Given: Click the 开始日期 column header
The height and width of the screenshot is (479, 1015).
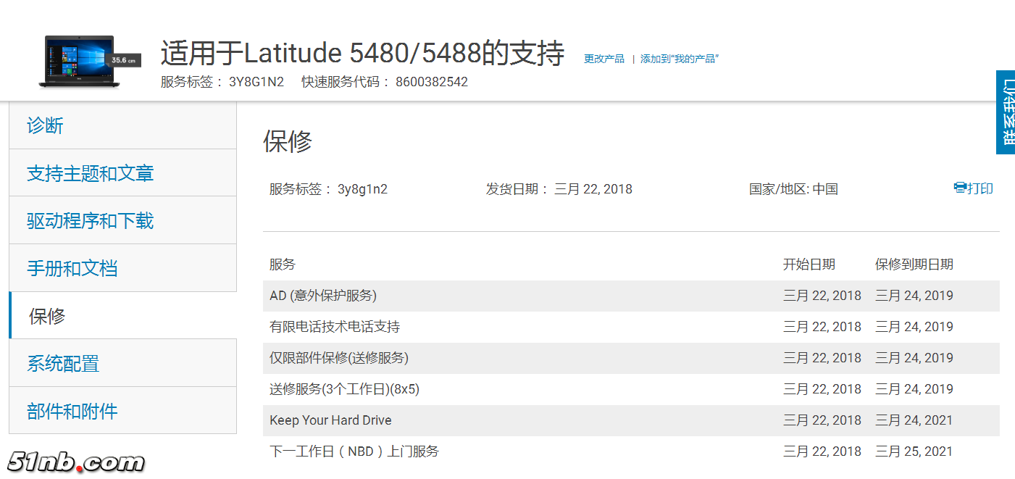Looking at the screenshot, I should point(809,265).
